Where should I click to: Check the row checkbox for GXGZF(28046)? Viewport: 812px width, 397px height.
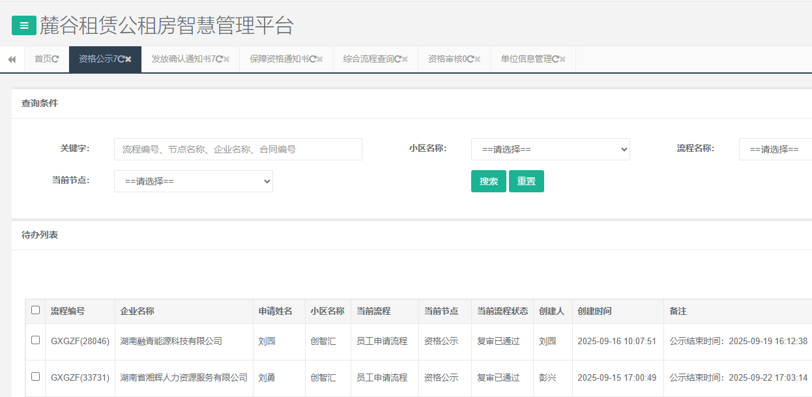[x=36, y=340]
